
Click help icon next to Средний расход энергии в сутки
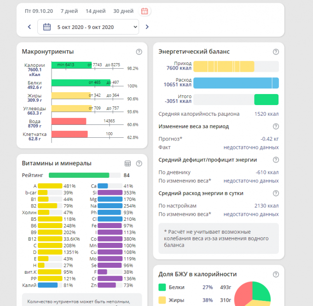tap(276, 194)
